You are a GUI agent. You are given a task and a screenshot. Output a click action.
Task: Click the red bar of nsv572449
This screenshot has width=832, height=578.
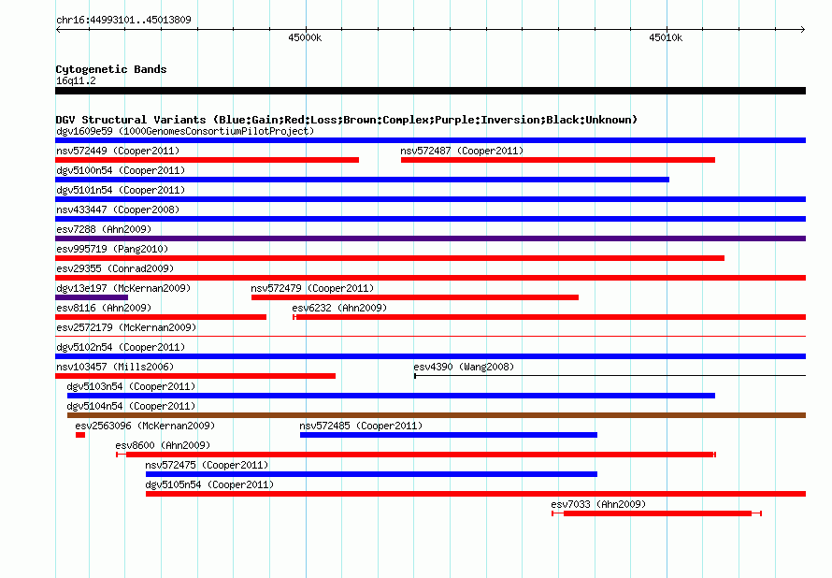[x=207, y=160]
